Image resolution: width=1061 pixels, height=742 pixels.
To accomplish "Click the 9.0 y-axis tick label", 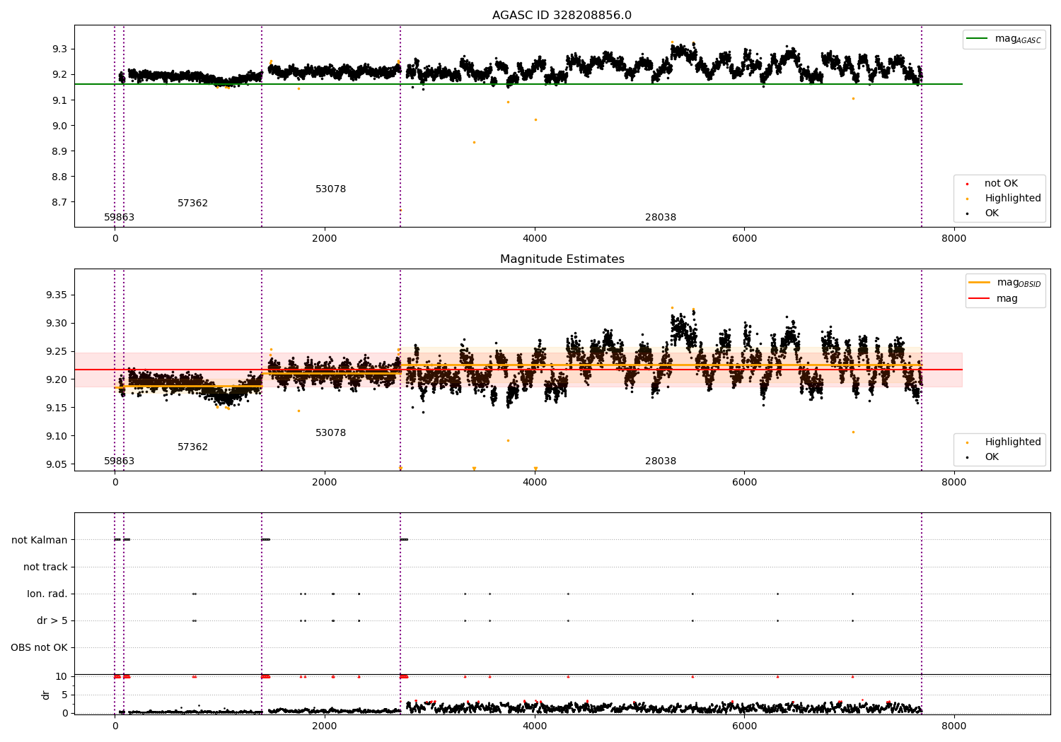I will (59, 126).
